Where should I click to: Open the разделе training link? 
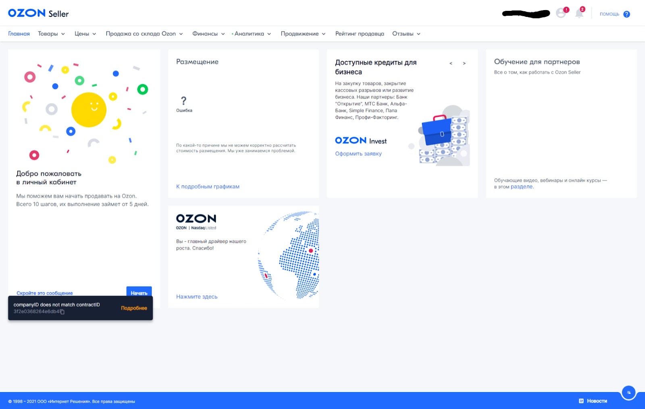[x=522, y=186]
